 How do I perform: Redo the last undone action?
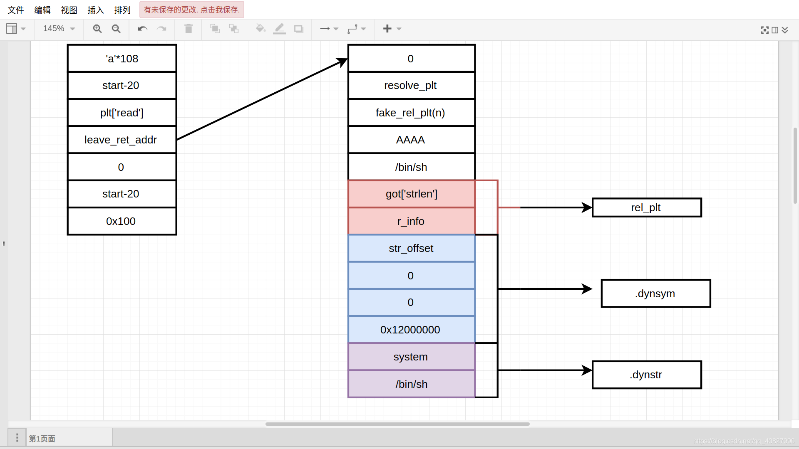pyautogui.click(x=161, y=29)
